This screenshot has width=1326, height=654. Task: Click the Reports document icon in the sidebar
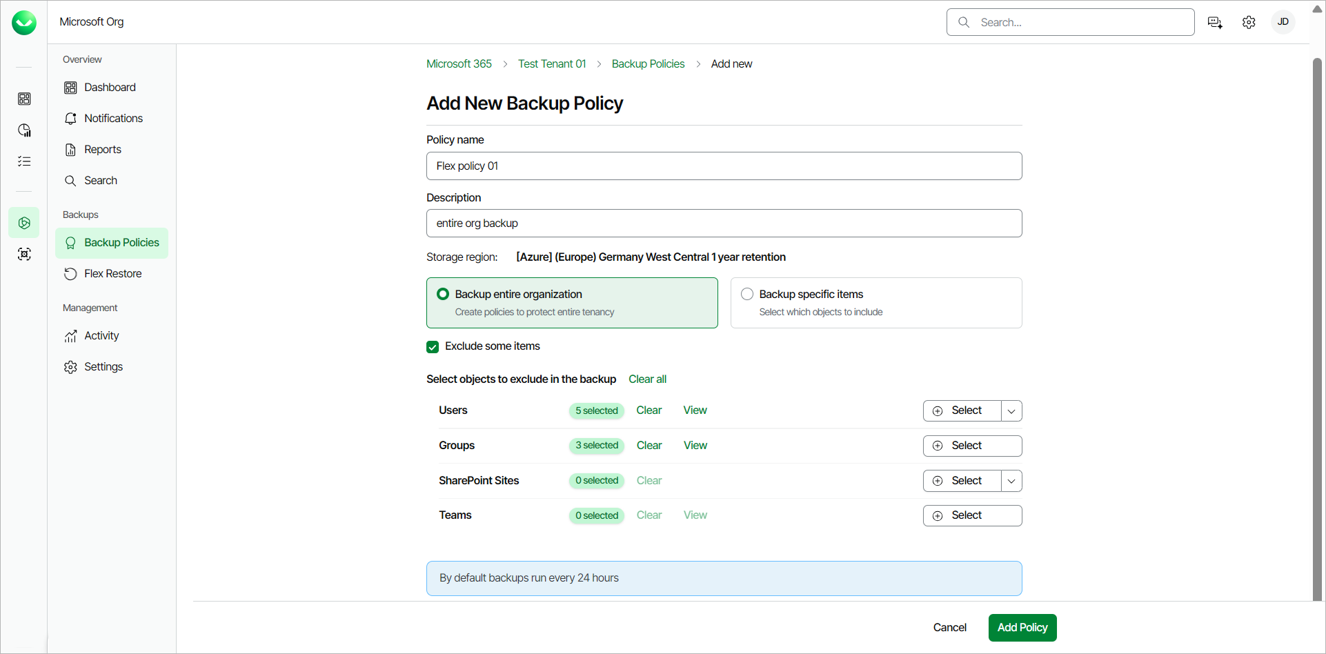[x=70, y=150]
